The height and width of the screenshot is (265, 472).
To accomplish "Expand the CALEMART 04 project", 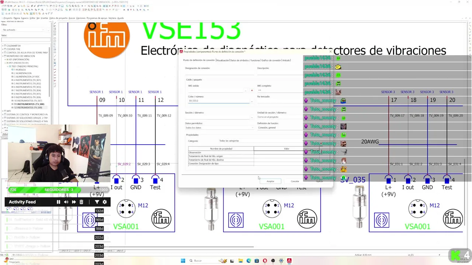I will click(x=3, y=46).
